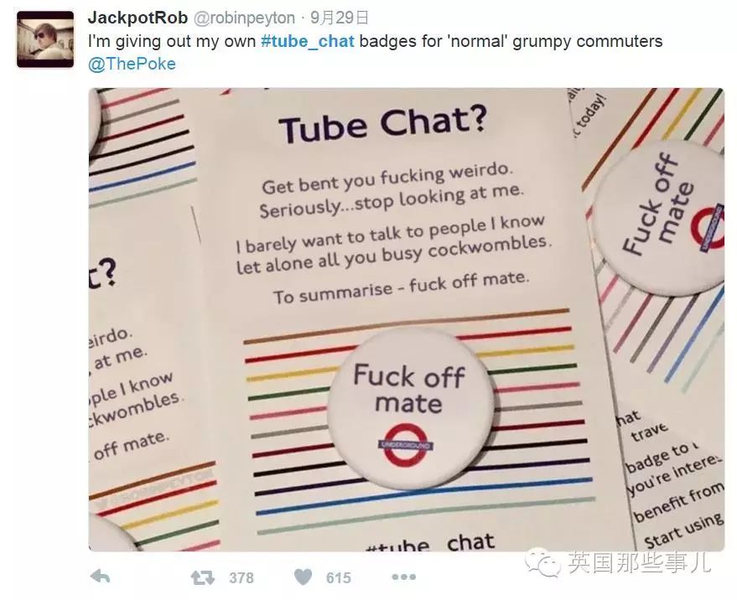Open the 9月29日 tweet timestamp
Image resolution: width=737 pixels, height=600 pixels.
pos(339,18)
